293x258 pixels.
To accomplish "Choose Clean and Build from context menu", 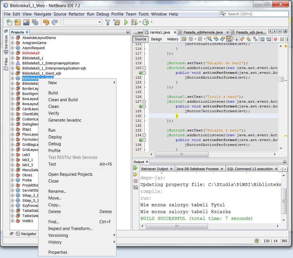I will point(63,100).
